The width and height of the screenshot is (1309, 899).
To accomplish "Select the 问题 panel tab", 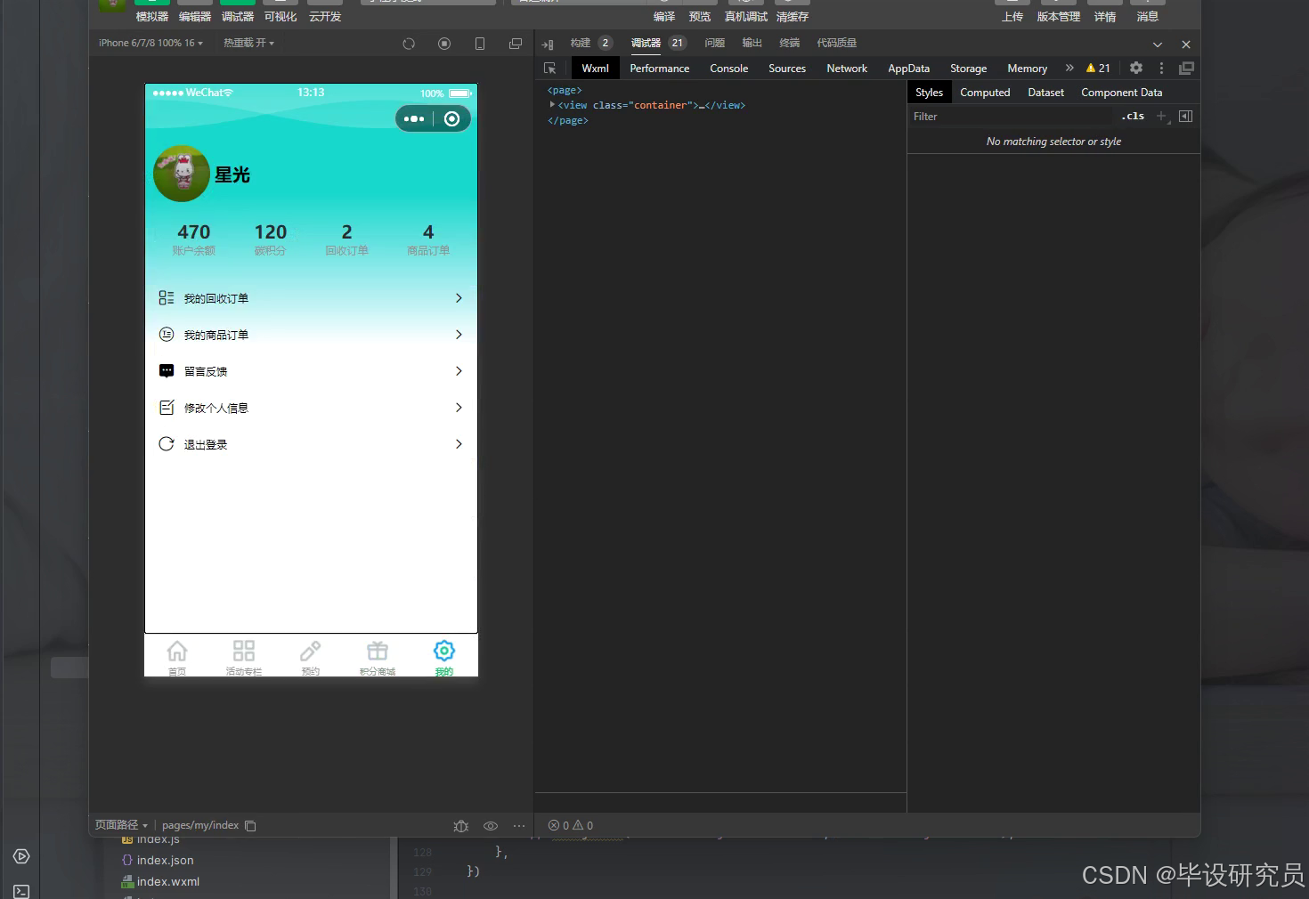I will 715,43.
